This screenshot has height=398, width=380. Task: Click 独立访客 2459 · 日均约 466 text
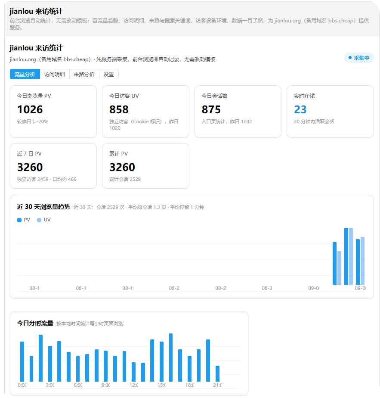(46, 179)
